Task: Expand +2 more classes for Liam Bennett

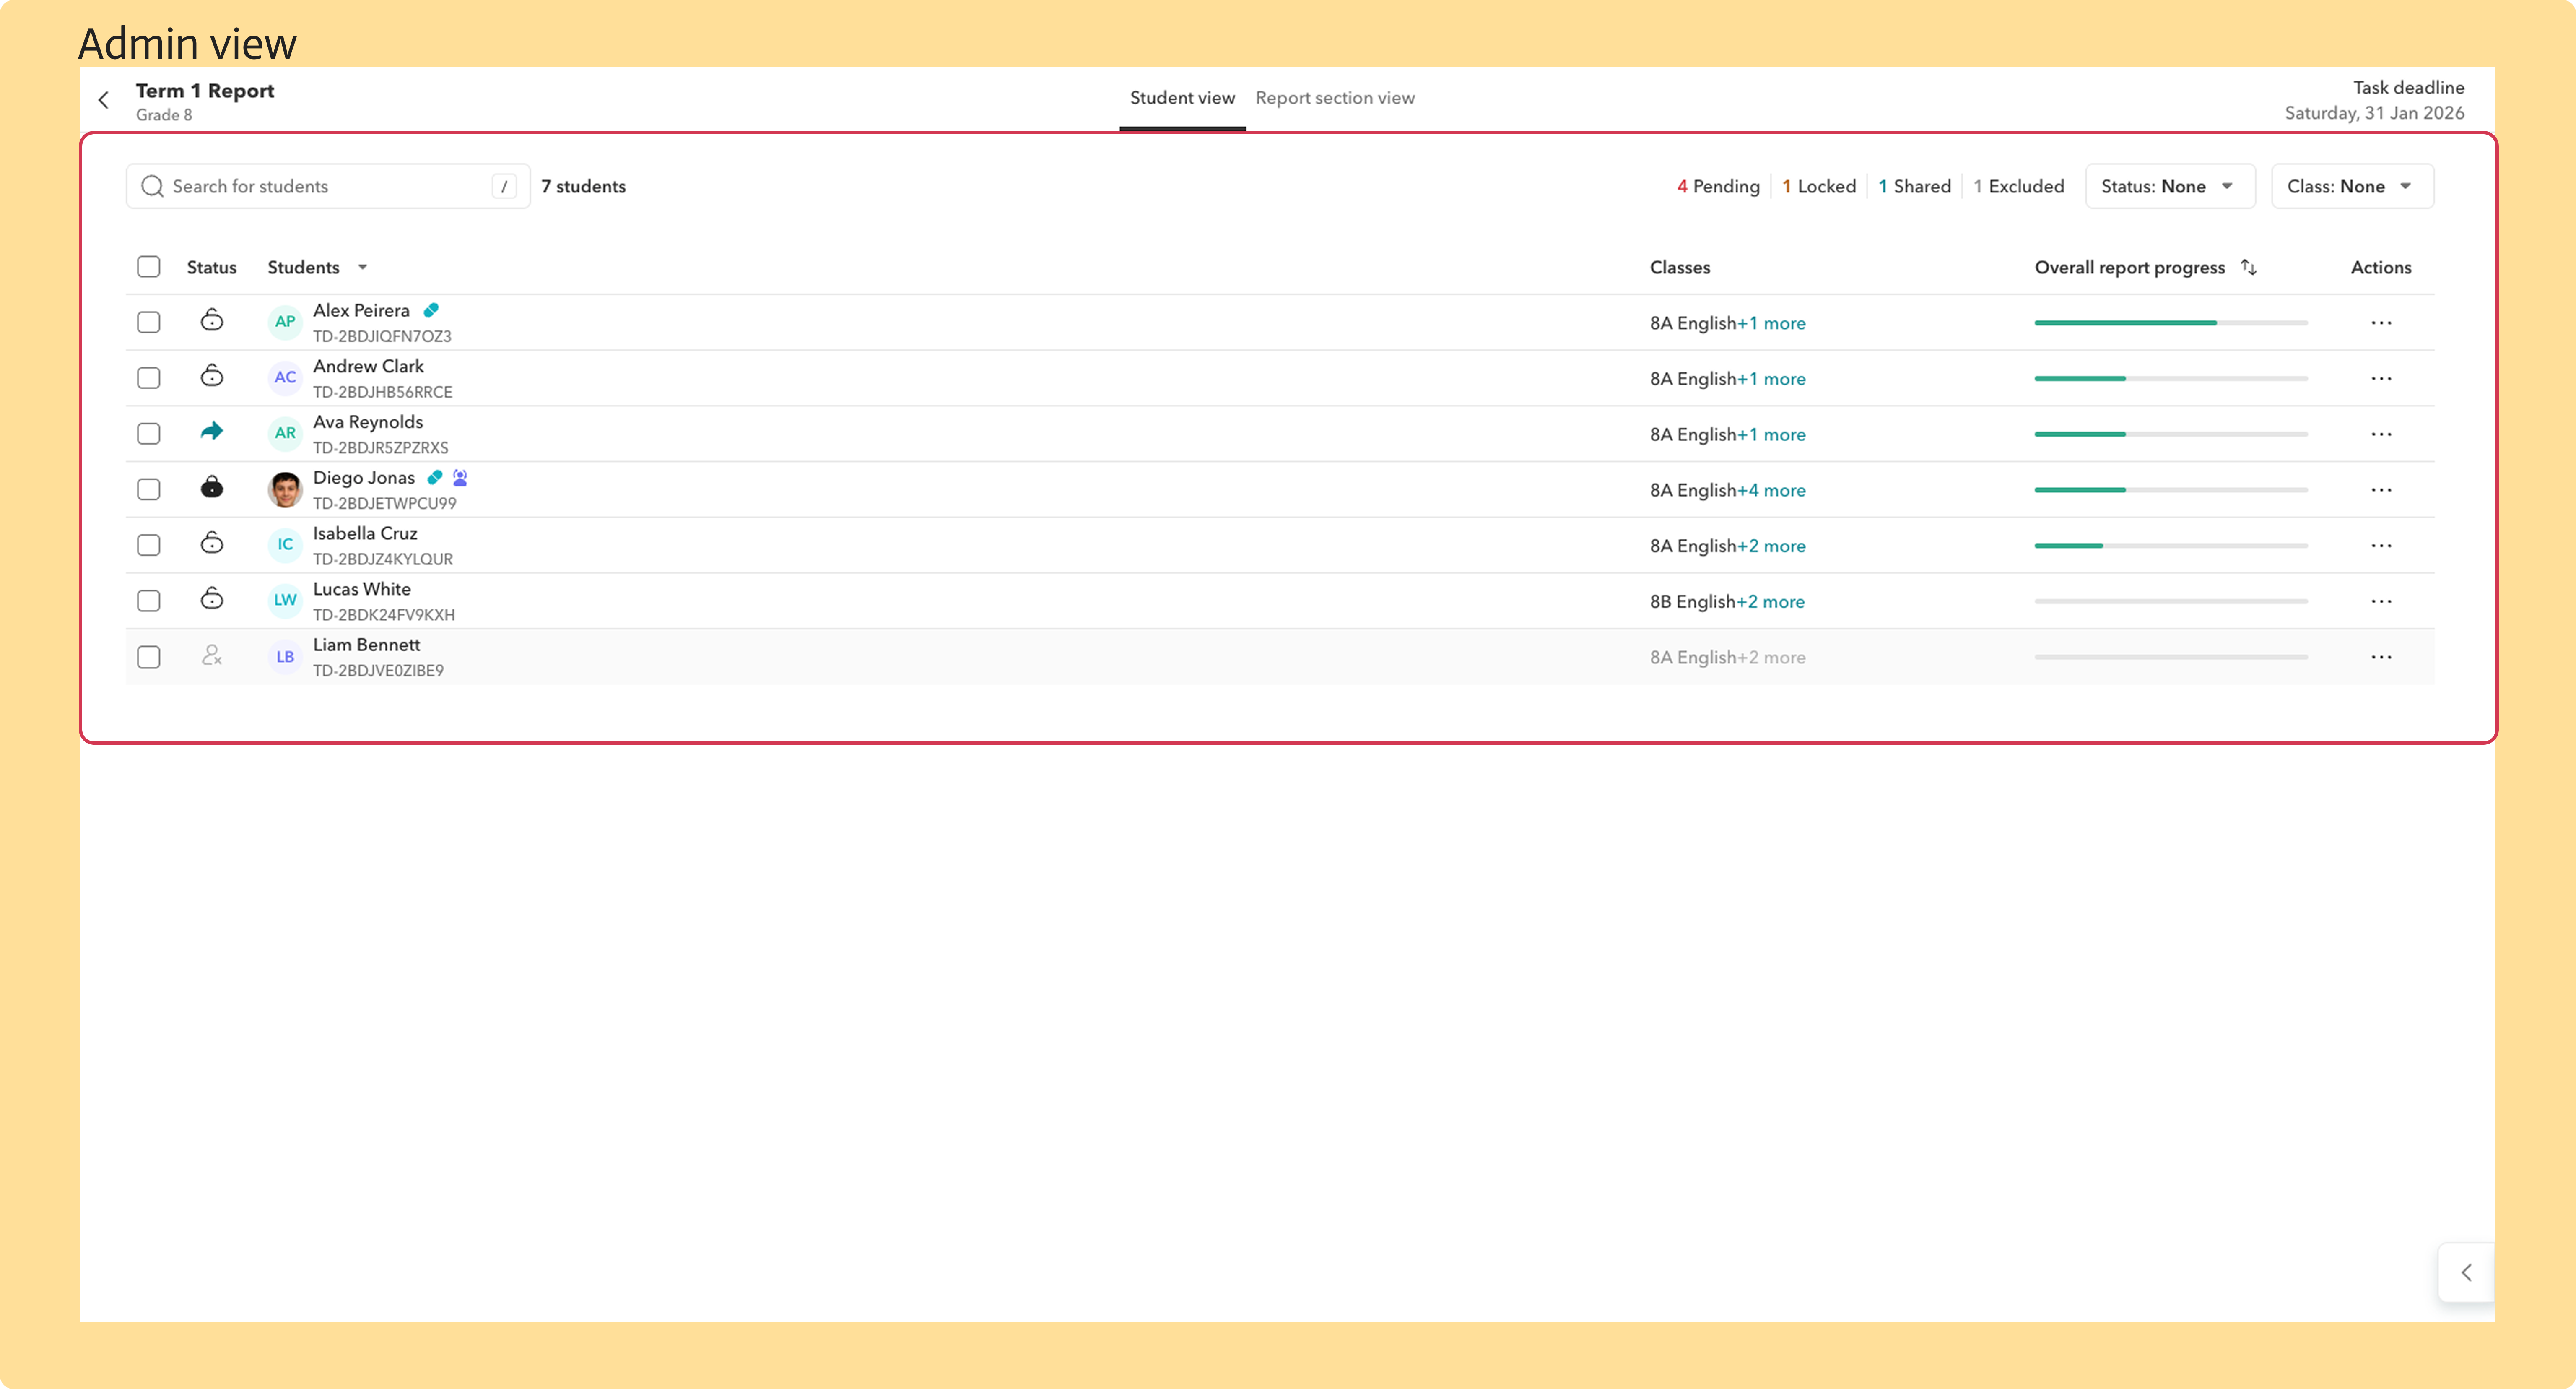Action: coord(1772,658)
